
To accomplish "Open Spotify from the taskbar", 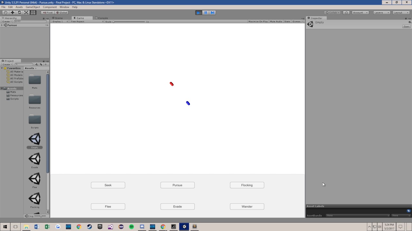I will (x=131, y=227).
